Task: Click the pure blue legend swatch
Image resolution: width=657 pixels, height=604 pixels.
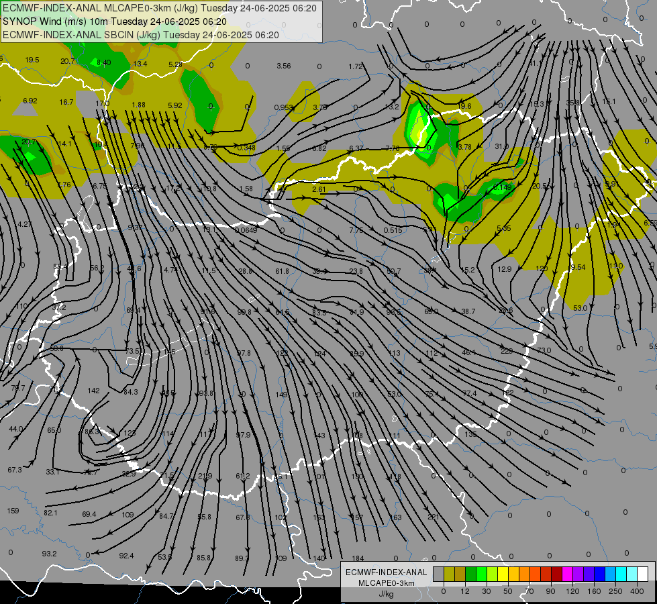Action: pyautogui.click(x=599, y=574)
